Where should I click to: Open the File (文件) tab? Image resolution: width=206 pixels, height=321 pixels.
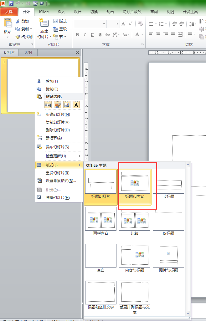(x=8, y=12)
